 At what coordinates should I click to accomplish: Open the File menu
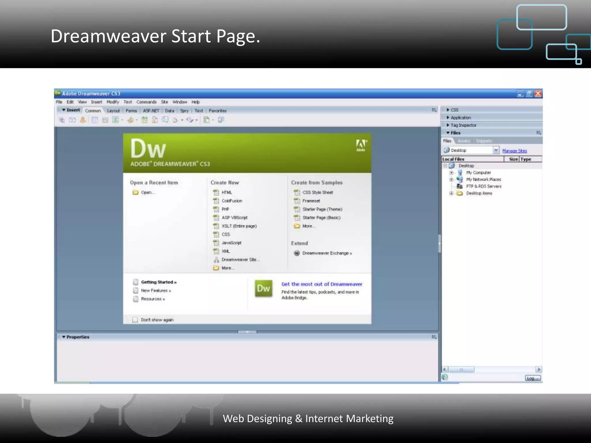[x=59, y=102]
